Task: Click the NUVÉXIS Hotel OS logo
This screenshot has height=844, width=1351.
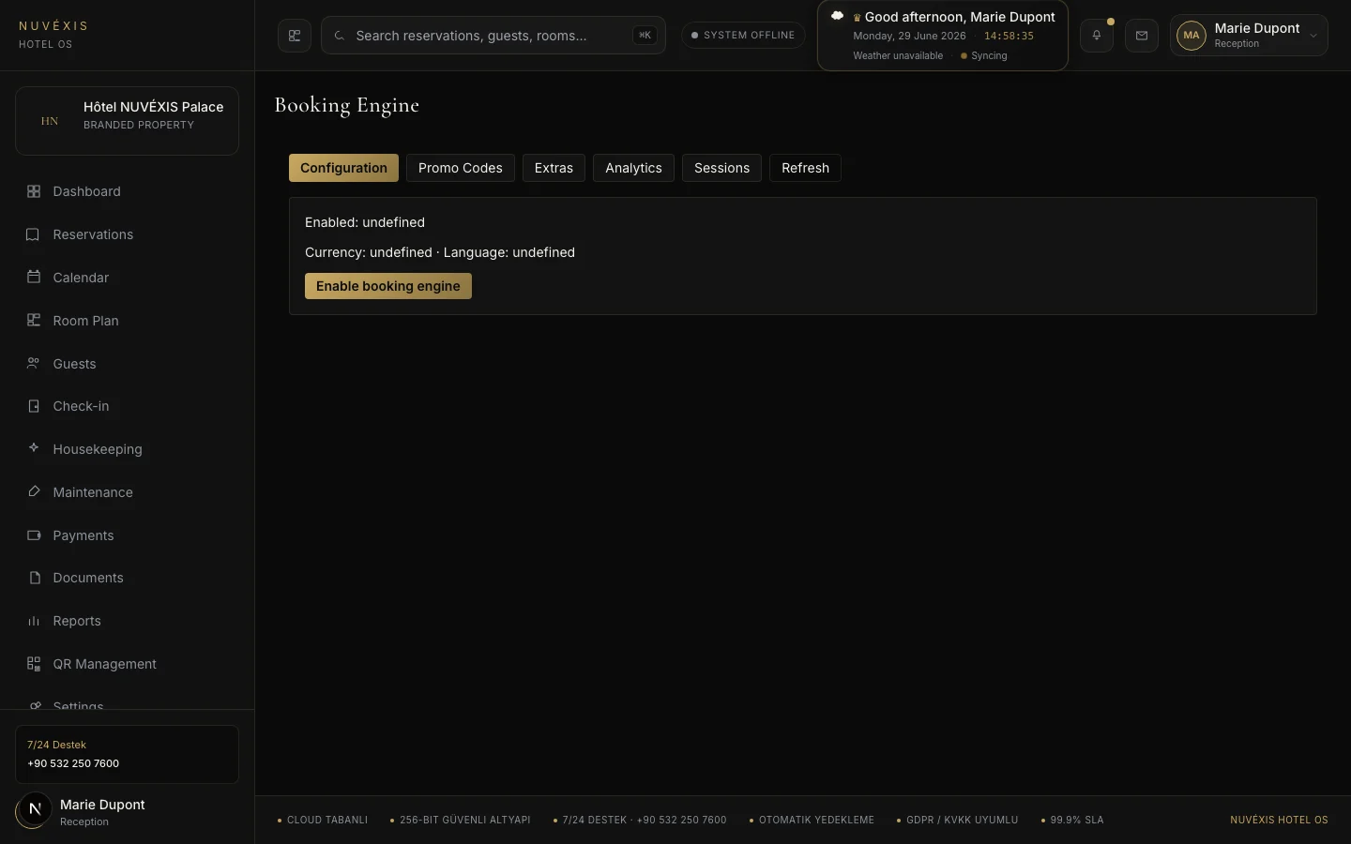Action: click(x=53, y=35)
